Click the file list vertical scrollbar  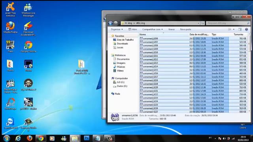(249, 73)
